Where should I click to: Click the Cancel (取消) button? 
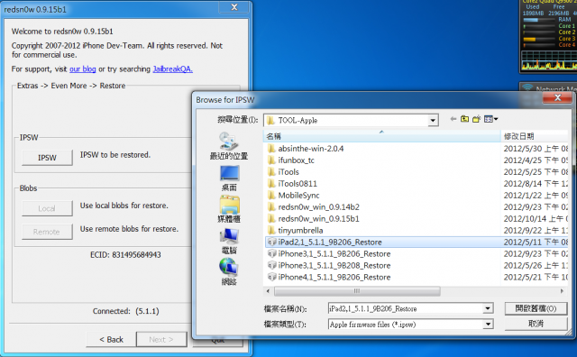(536, 324)
